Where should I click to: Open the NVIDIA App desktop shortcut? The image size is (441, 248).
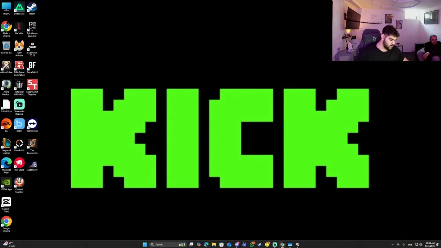point(6,184)
